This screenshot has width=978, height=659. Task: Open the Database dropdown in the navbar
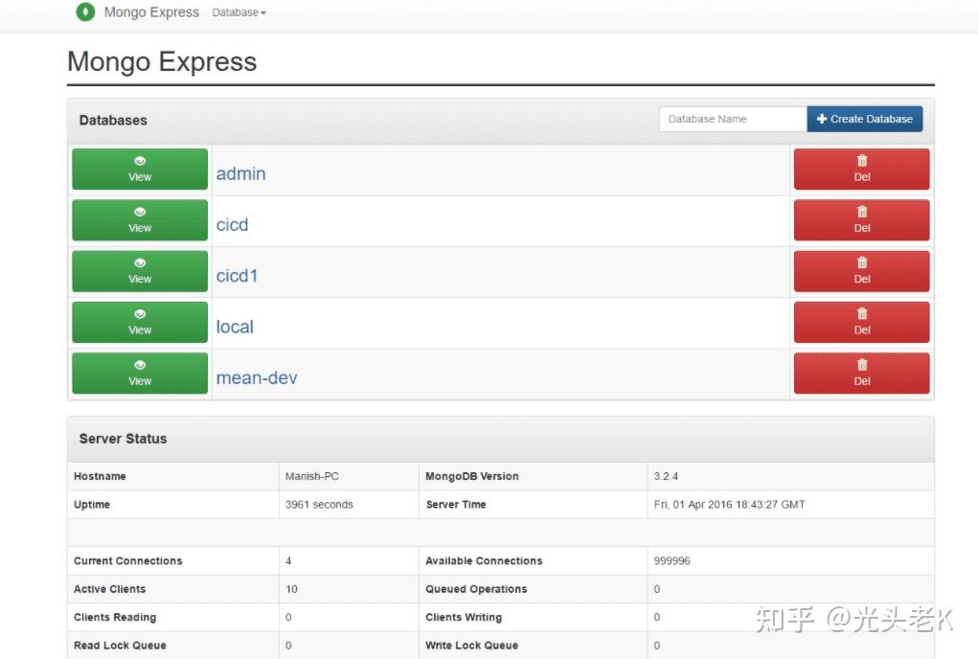point(239,12)
